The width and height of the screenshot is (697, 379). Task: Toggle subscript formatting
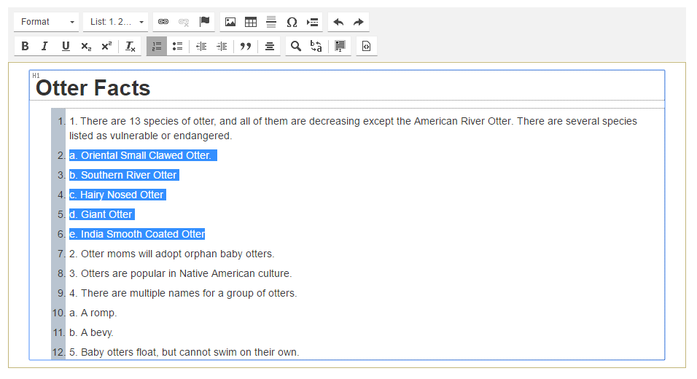[86, 46]
